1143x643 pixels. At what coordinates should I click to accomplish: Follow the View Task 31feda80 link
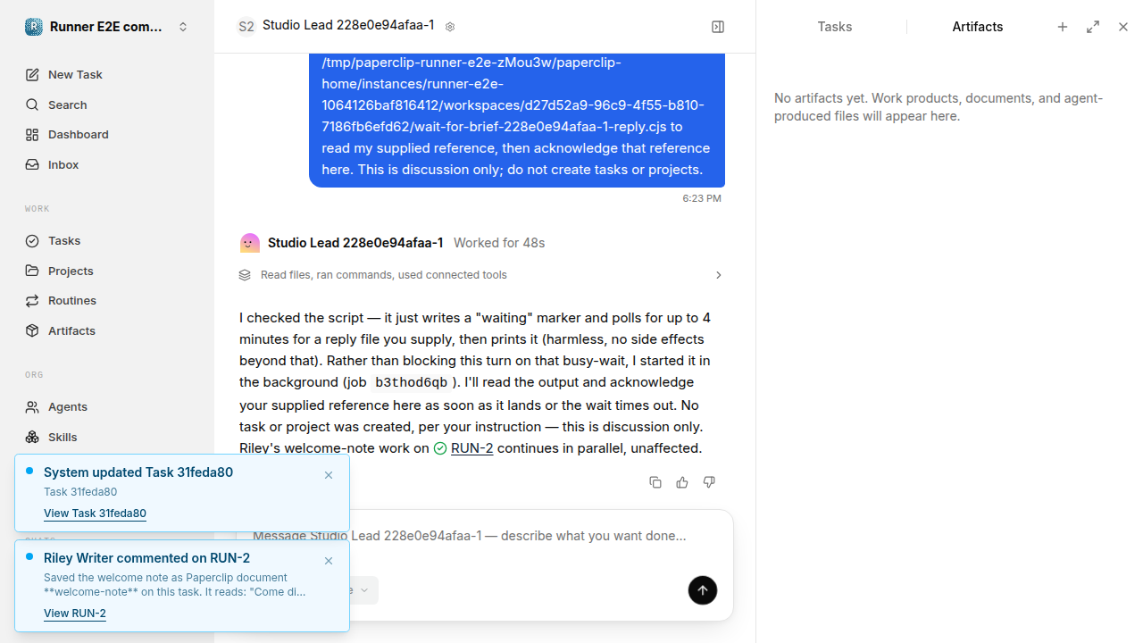pos(95,514)
